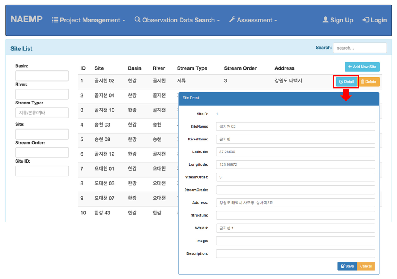Screen dimensions: 397x279
Task: Click the Latitude field showing 37.28500
Action: [295, 152]
